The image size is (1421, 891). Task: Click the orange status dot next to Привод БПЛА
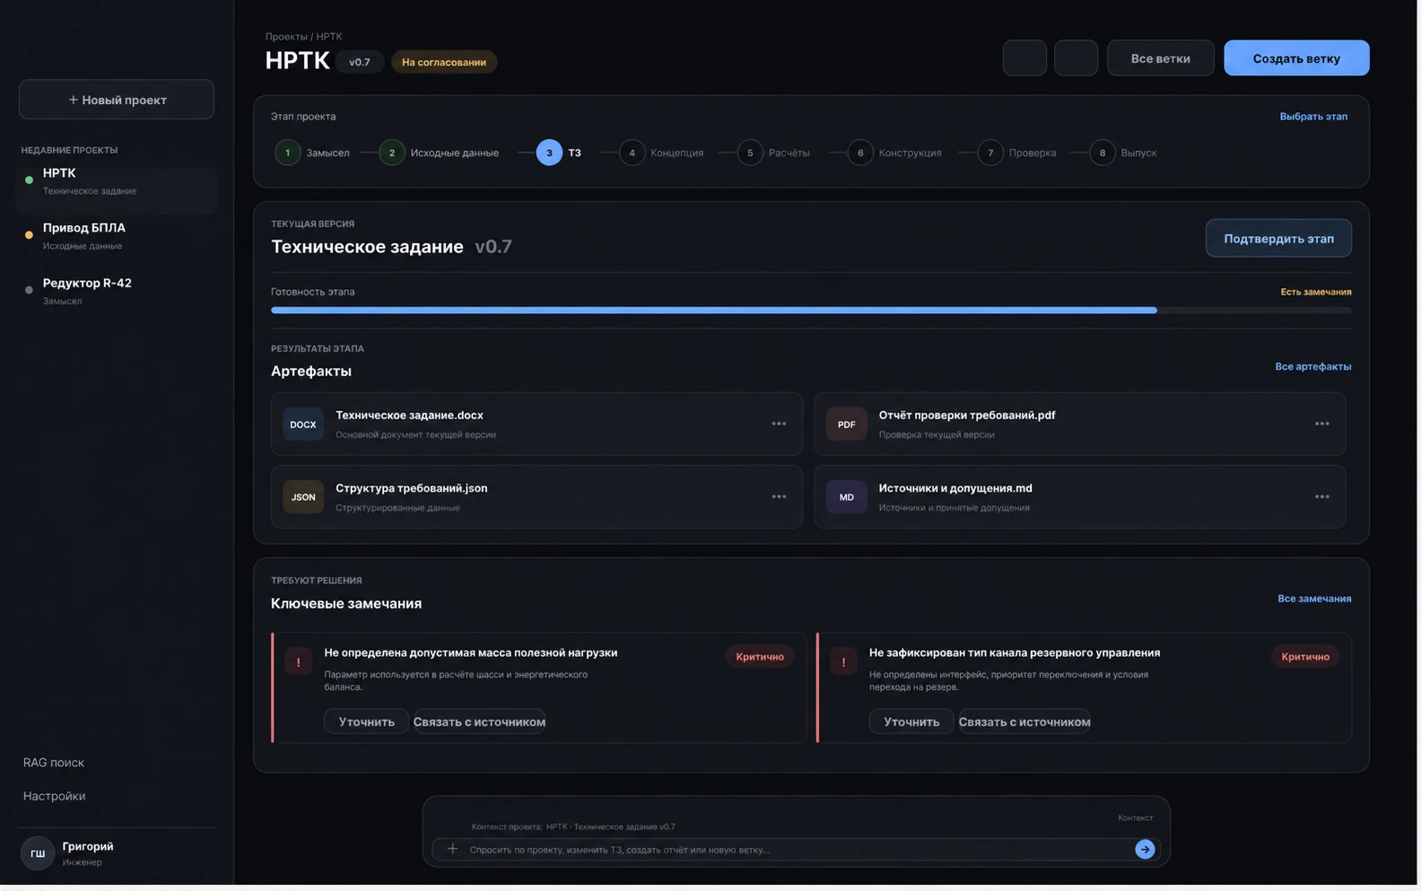[x=29, y=235]
